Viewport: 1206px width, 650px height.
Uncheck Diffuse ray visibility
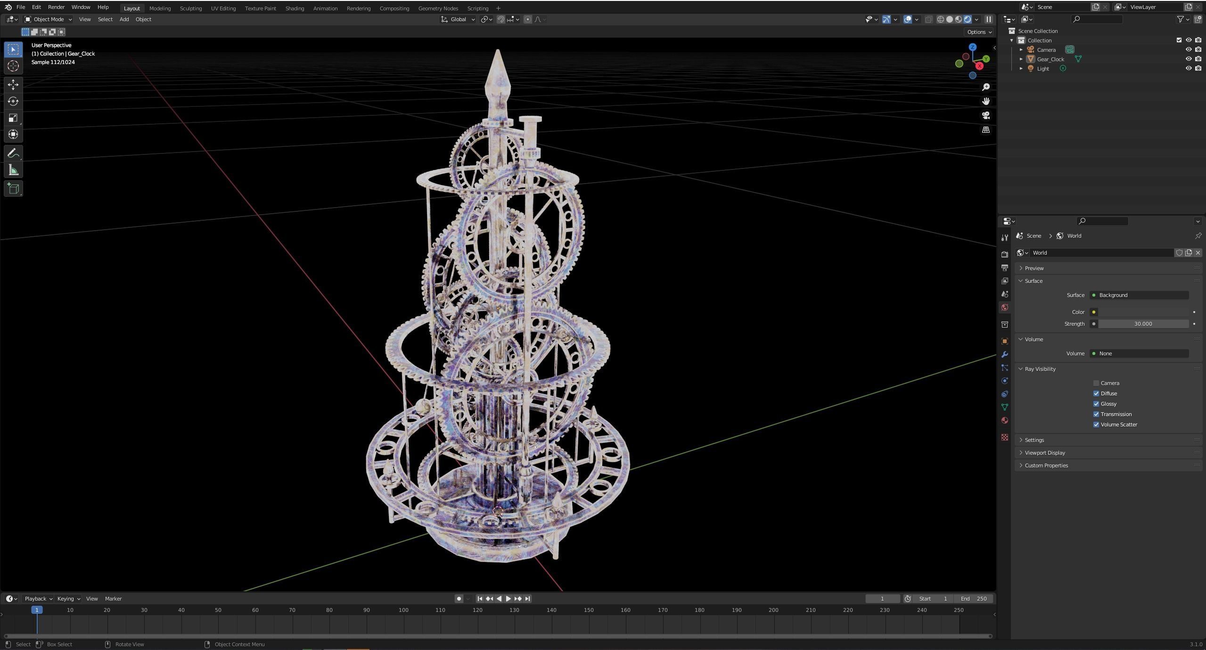[1096, 393]
